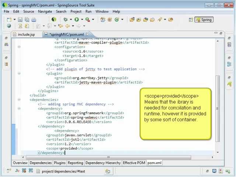This screenshot has height=177, width=236.
Task: Click the Search flashlight toolbar icon
Action: pos(160,20)
